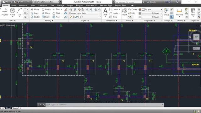
Task: Switch to the Parametric tab
Action: pyautogui.click(x=43, y=5)
